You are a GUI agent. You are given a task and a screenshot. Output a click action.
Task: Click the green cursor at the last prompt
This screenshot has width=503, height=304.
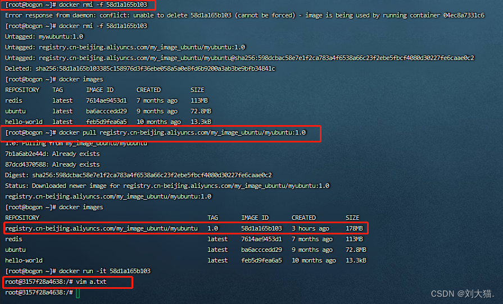click(x=78, y=293)
